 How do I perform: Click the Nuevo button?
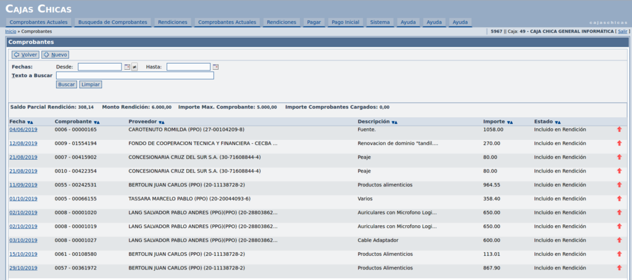coord(55,55)
